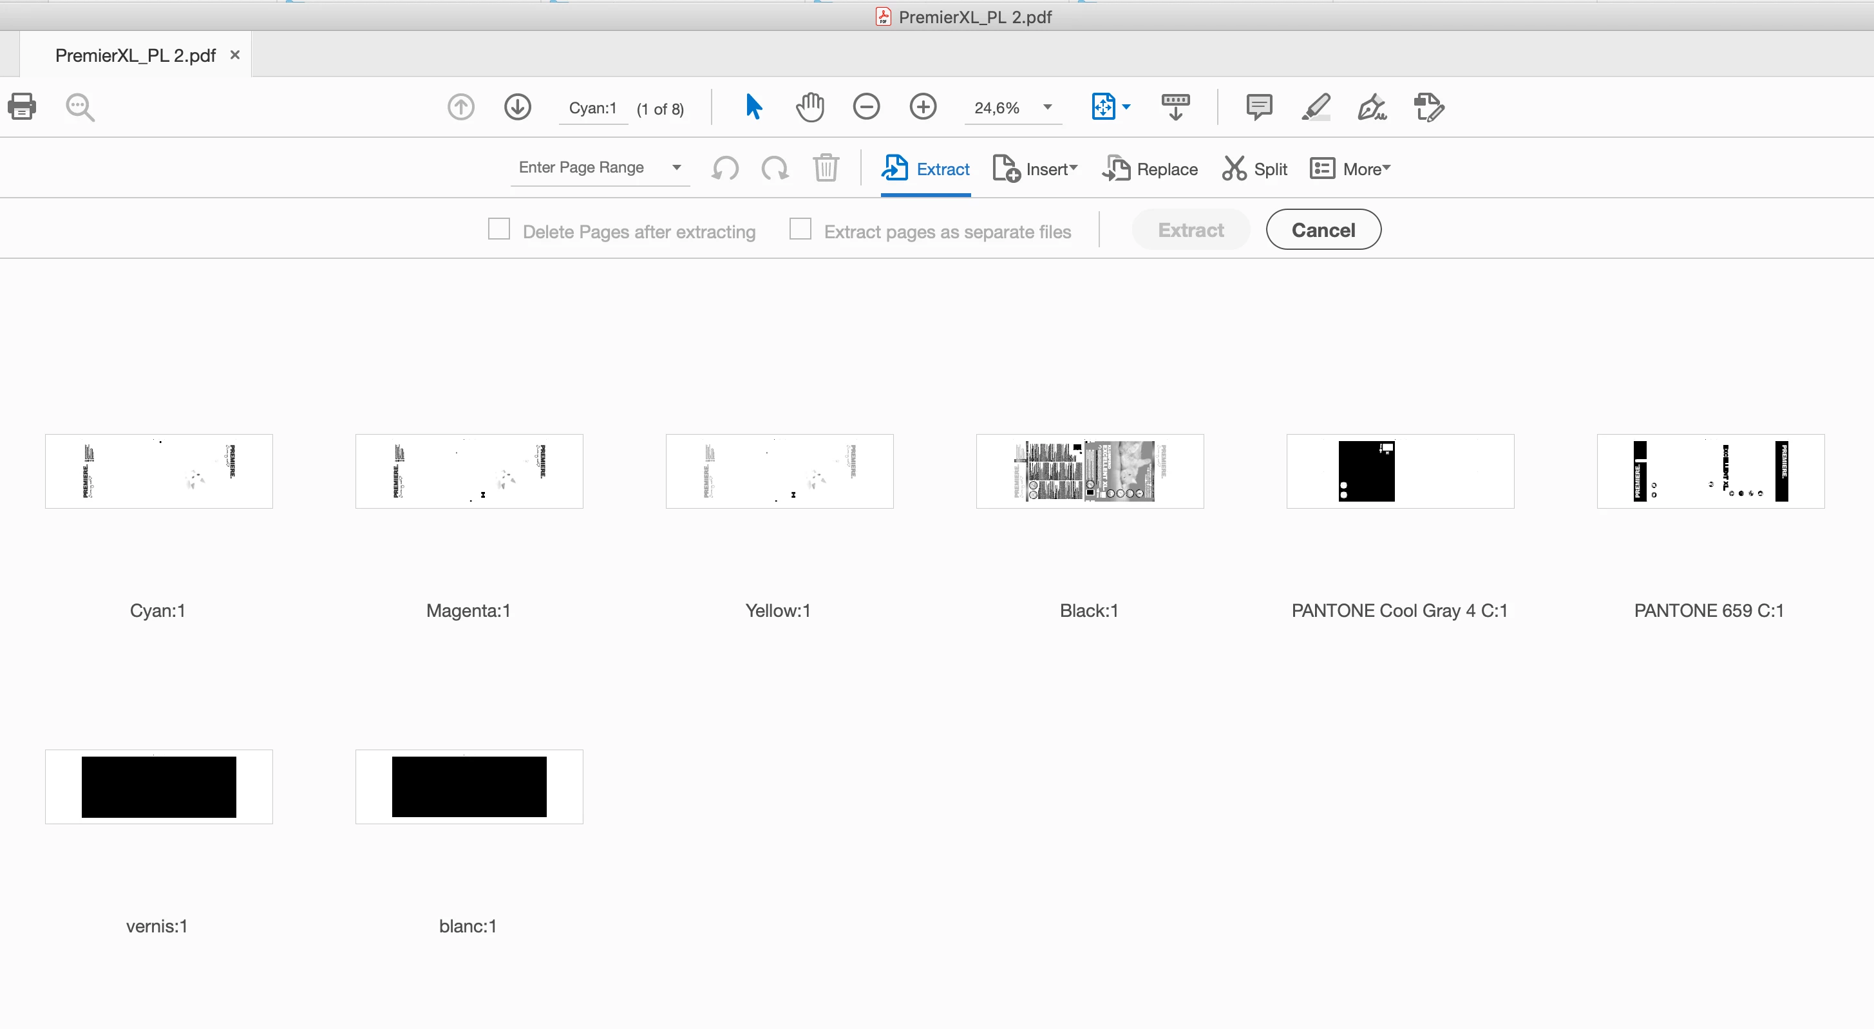1874x1029 pixels.
Task: Select the Black:1 page thumbnail
Action: point(1089,471)
